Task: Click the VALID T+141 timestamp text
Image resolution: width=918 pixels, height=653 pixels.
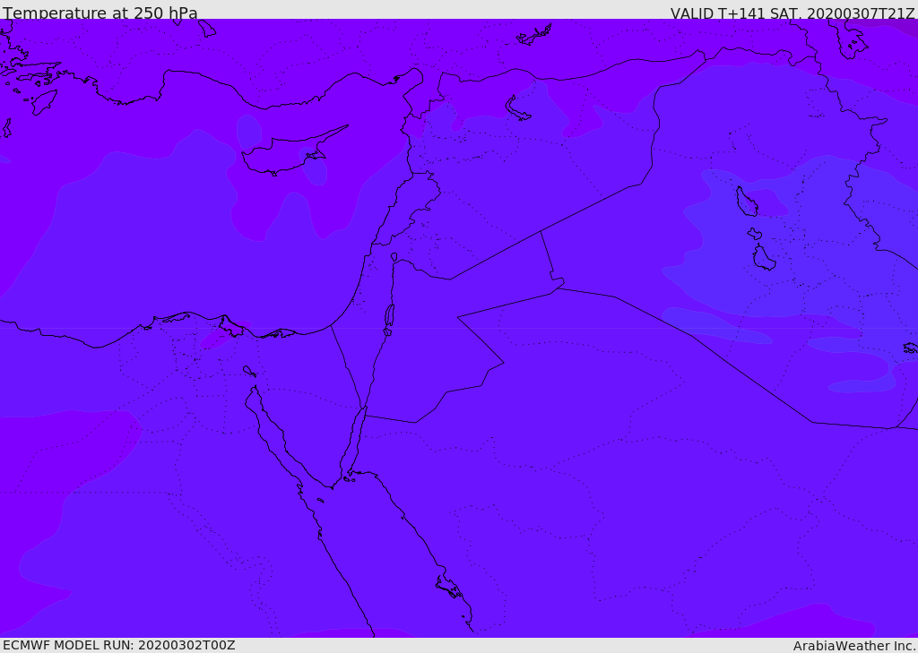Action: pyautogui.click(x=792, y=13)
